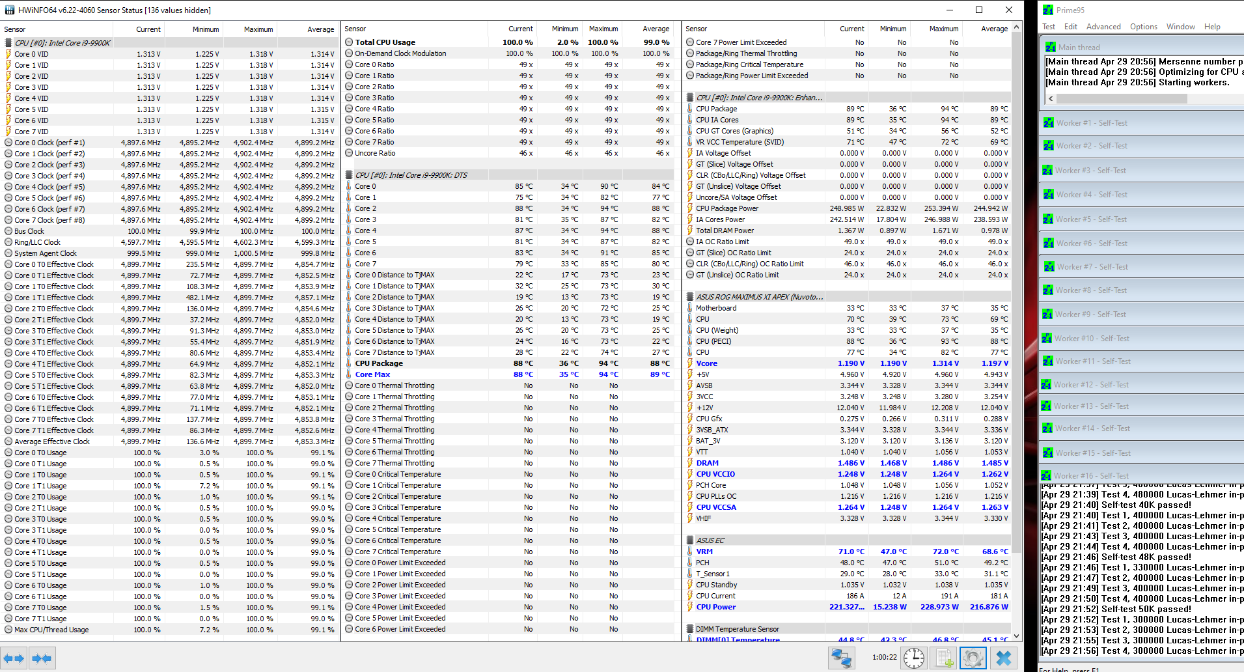
Task: Click the Worker #5 window icon
Action: click(x=1048, y=219)
